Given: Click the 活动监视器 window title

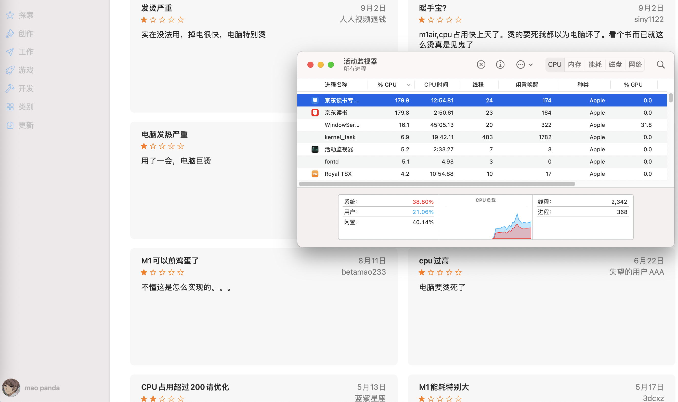Looking at the screenshot, I should 360,61.
